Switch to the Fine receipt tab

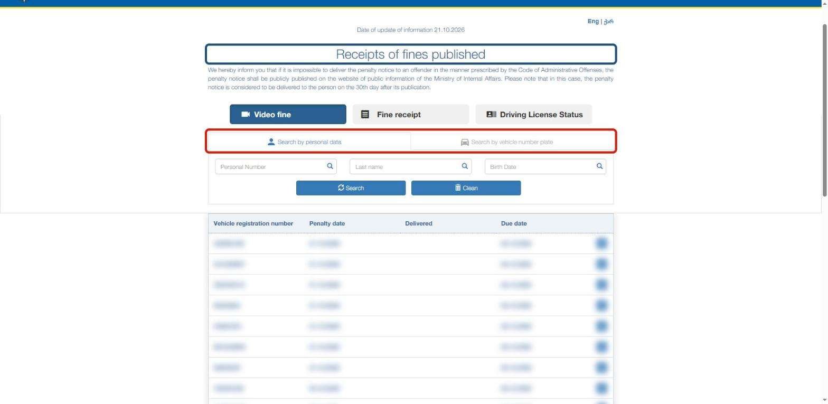(411, 114)
